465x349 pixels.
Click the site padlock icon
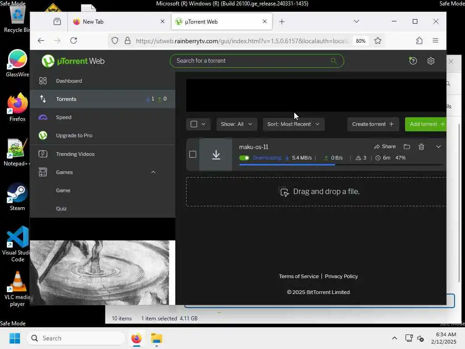coord(128,40)
